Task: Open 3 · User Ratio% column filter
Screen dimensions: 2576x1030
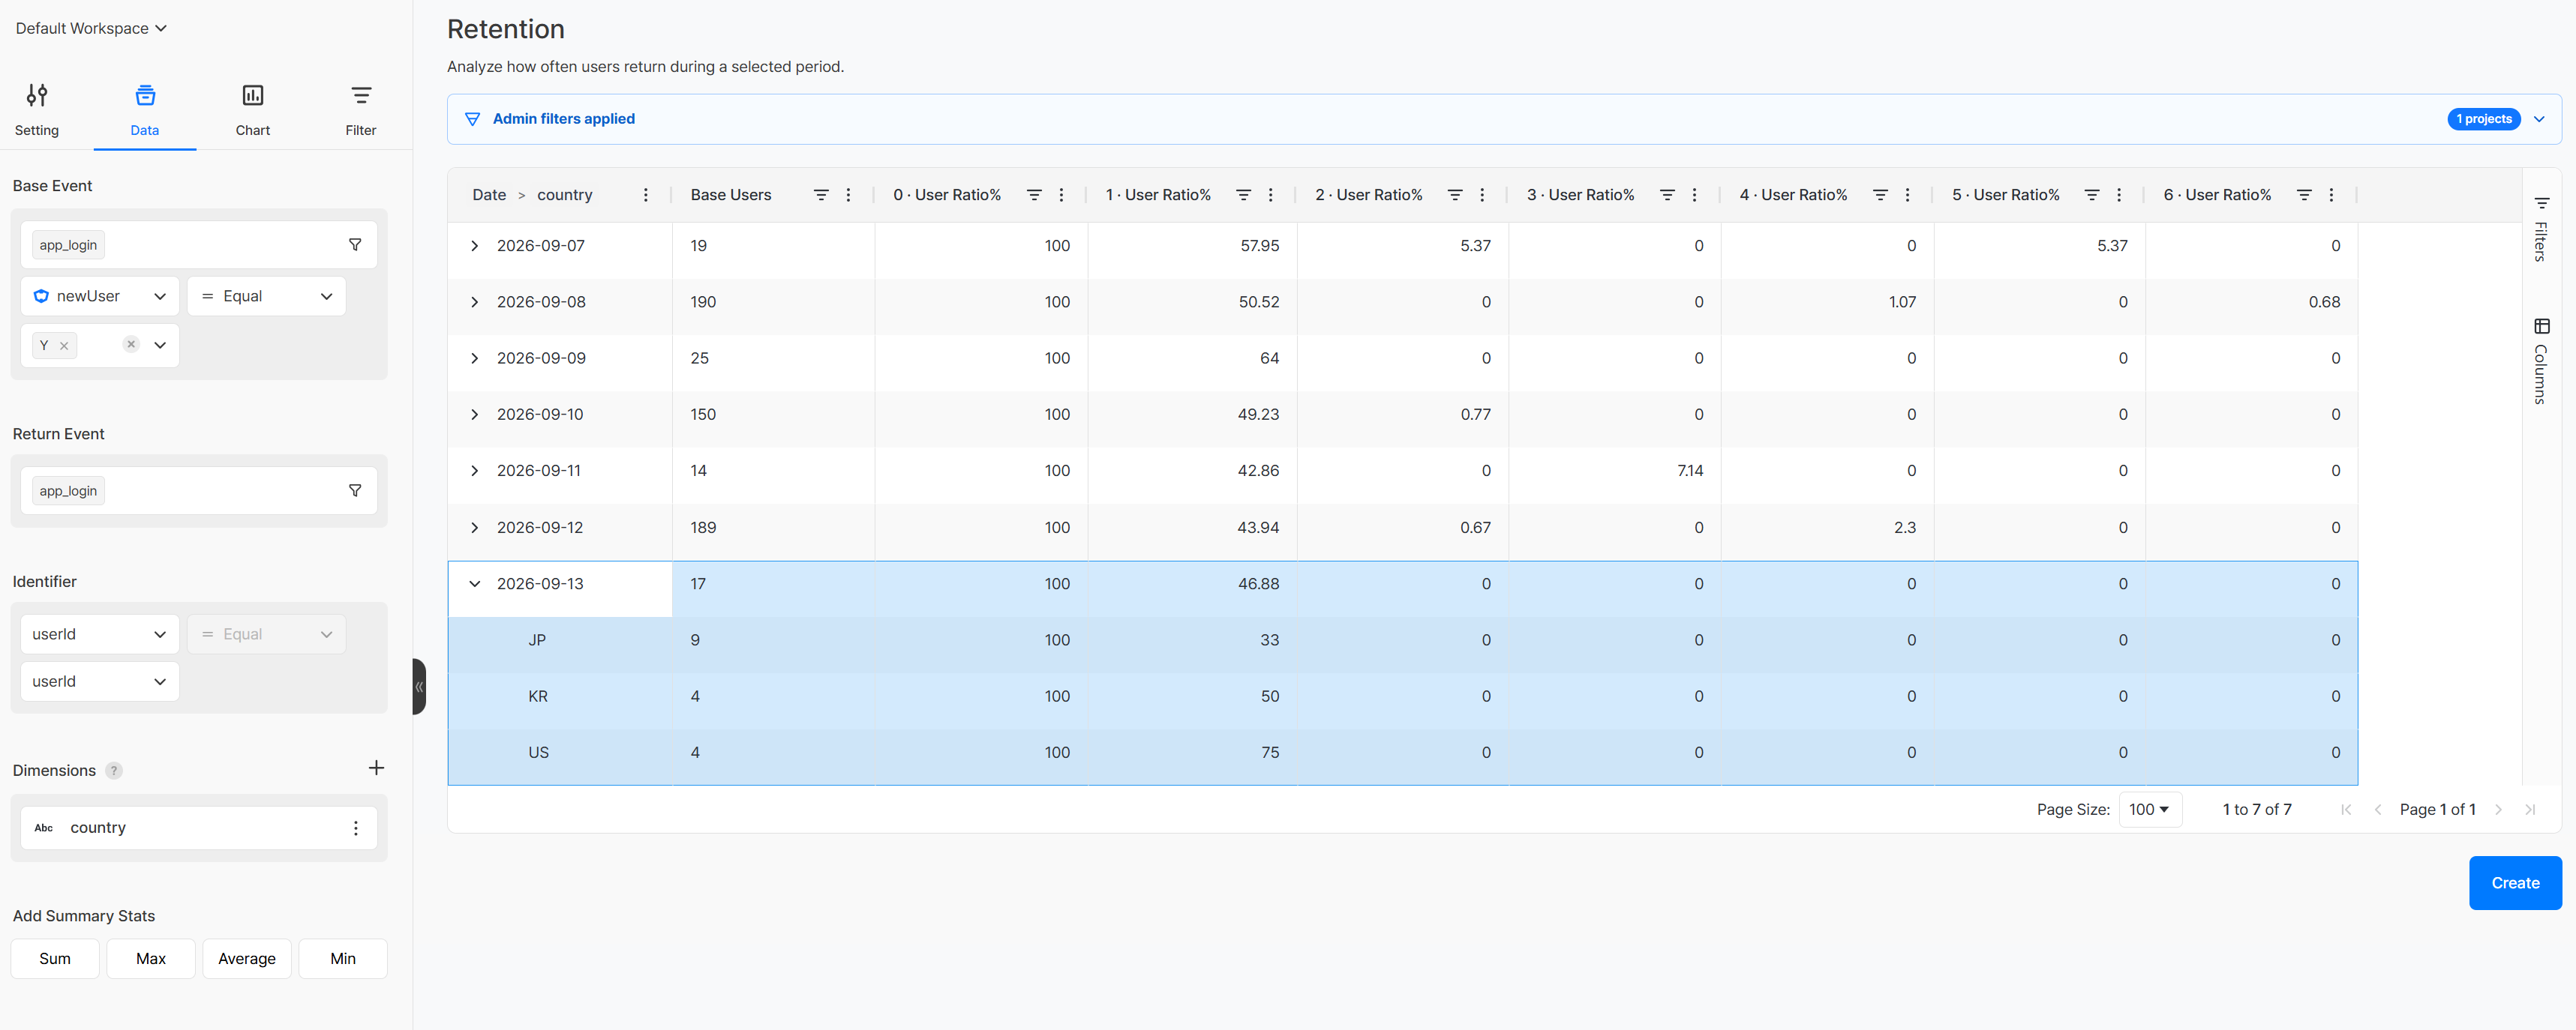Action: click(1667, 195)
